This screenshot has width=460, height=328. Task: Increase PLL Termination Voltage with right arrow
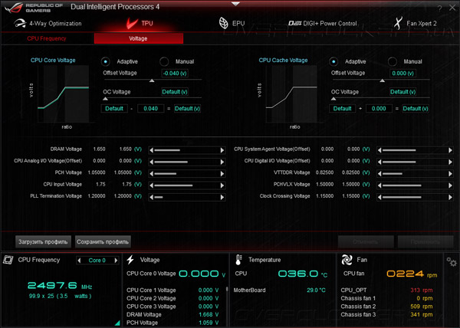pyautogui.click(x=222, y=197)
